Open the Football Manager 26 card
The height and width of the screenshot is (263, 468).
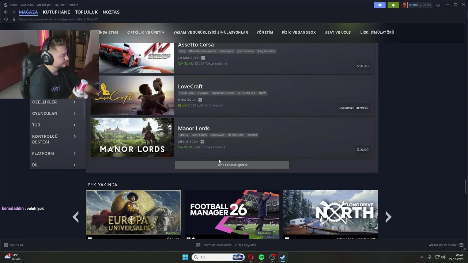232,214
